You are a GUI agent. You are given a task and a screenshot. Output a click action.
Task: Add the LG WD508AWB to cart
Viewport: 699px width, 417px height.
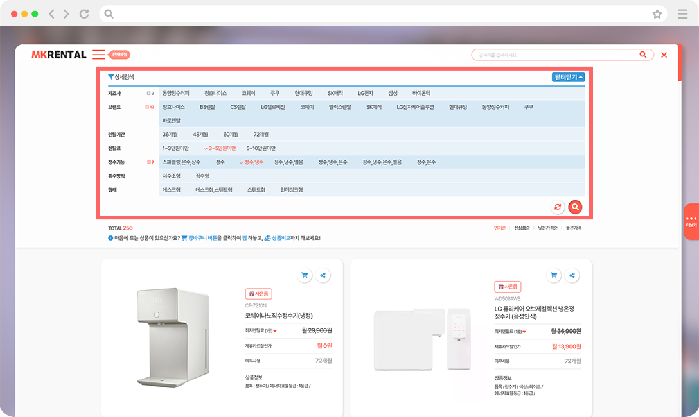point(554,275)
